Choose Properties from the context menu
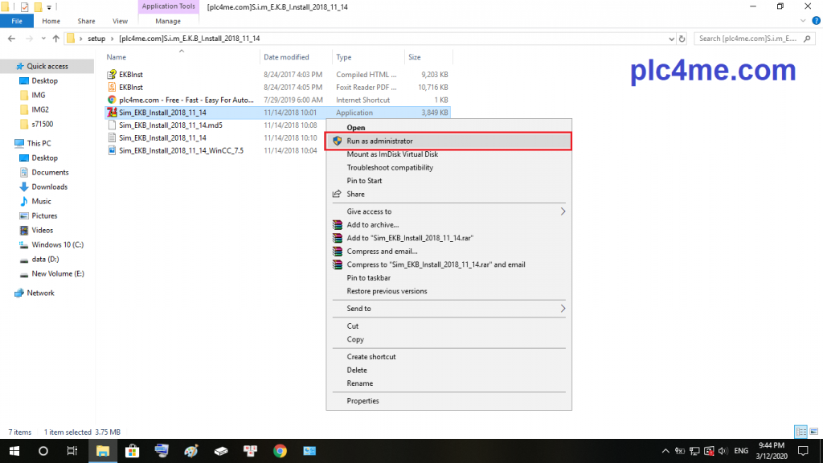 [362, 401]
